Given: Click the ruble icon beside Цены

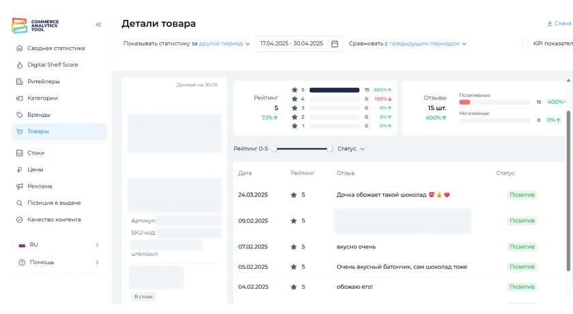Looking at the screenshot, I should pyautogui.click(x=19, y=169).
